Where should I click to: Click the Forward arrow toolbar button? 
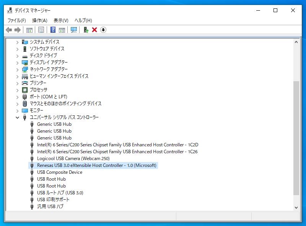[18, 30]
